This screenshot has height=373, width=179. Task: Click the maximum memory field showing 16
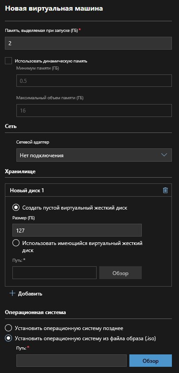click(94, 111)
